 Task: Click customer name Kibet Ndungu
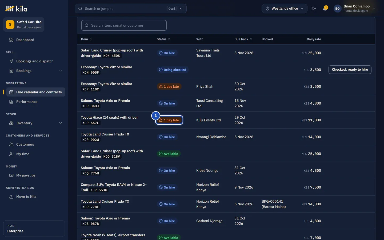point(207,170)
